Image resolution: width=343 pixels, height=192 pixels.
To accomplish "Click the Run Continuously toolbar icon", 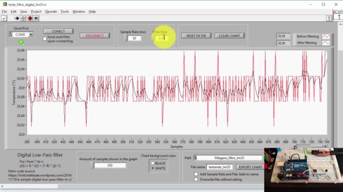I will point(23,18).
